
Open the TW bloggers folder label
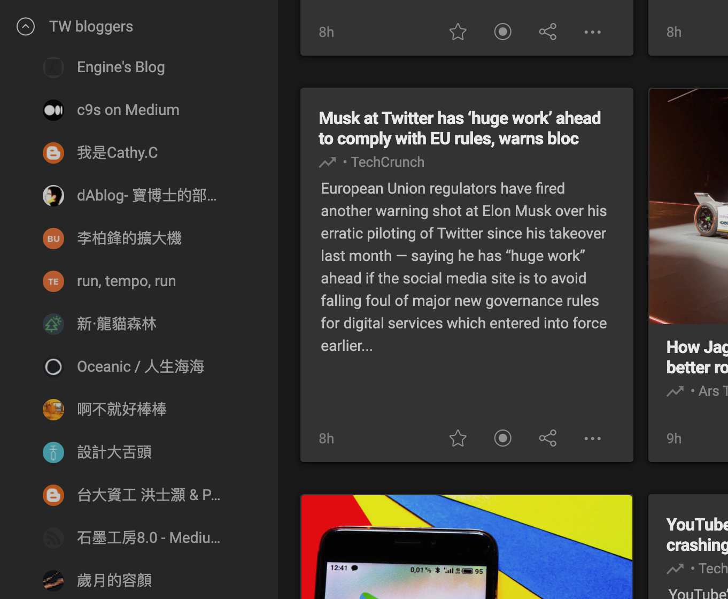click(91, 26)
